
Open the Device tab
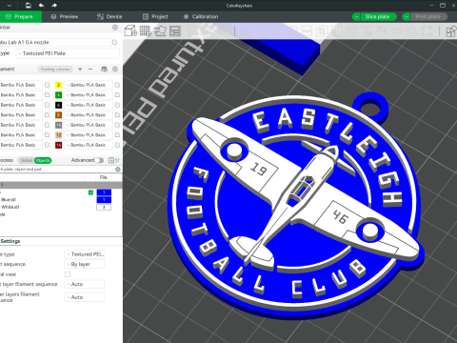point(109,17)
